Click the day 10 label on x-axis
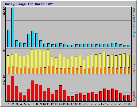 pos(44,104)
